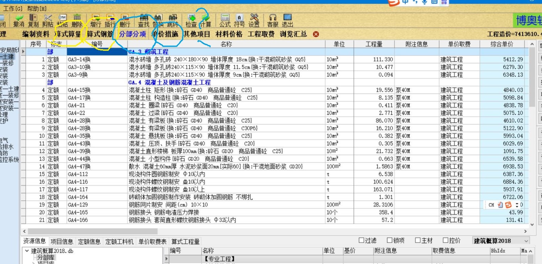The width and height of the screenshot is (542, 264).
Task: Click the 增行 (add row) icon
Action: tap(96, 20)
